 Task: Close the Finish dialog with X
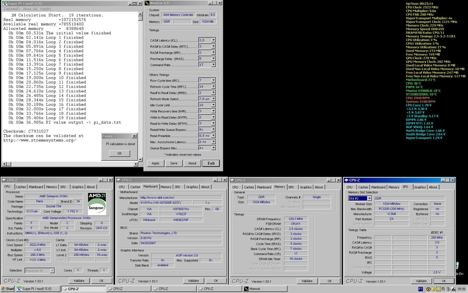[x=134, y=136]
